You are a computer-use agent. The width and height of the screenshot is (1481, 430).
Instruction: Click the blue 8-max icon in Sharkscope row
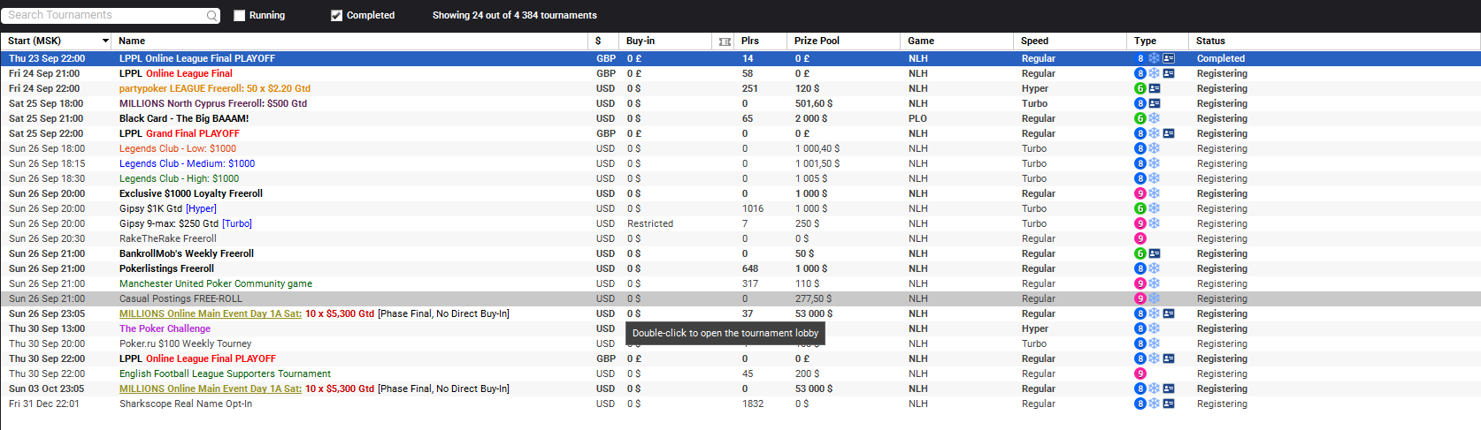(1140, 404)
